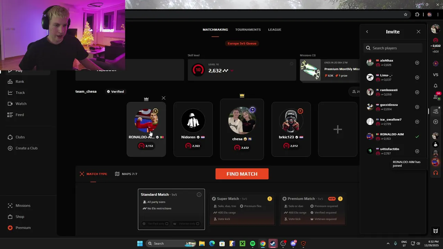Invite s4tisfacti0n with the plus icon
The height and width of the screenshot is (249, 443).
[x=417, y=151]
